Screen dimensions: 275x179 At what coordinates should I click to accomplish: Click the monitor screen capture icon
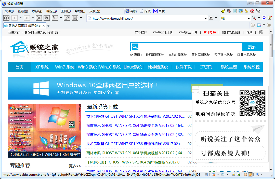[x=240, y=11]
